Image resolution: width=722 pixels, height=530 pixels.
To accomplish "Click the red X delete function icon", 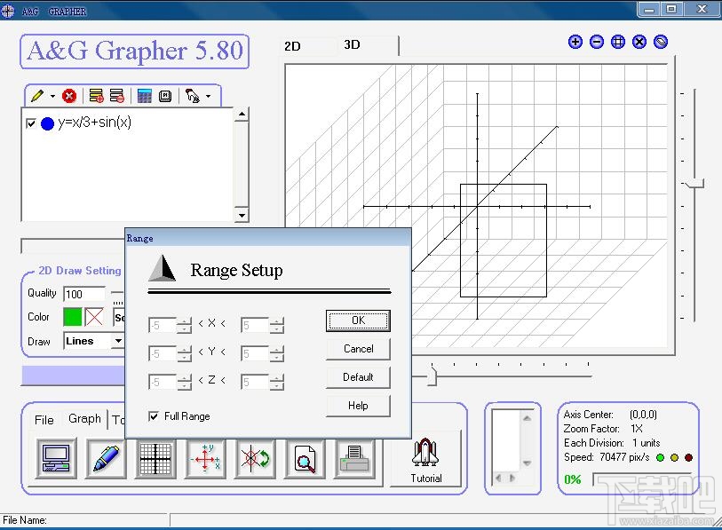I will coord(69,95).
